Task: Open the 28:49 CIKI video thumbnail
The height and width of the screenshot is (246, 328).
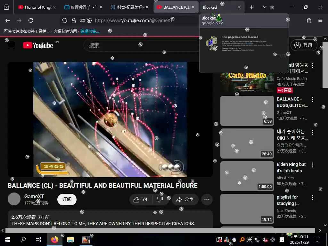Action: click(247, 143)
